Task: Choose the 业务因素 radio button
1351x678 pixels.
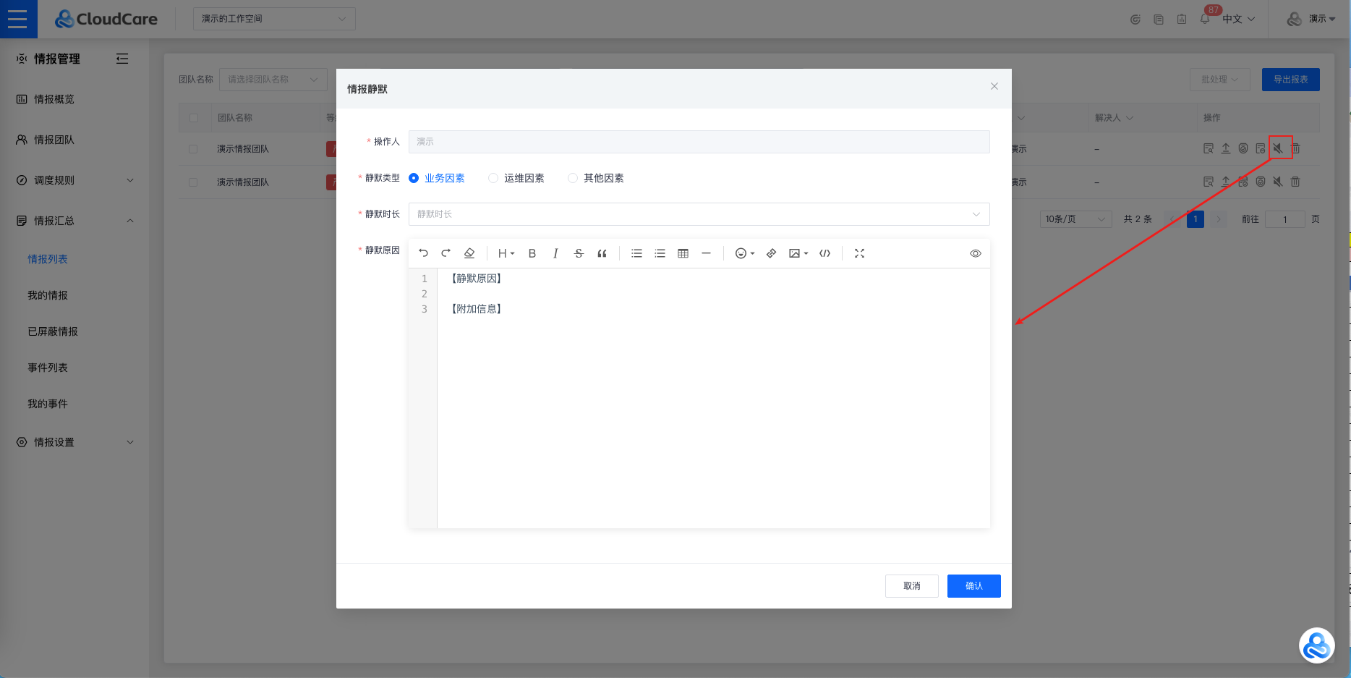Action: click(x=414, y=178)
